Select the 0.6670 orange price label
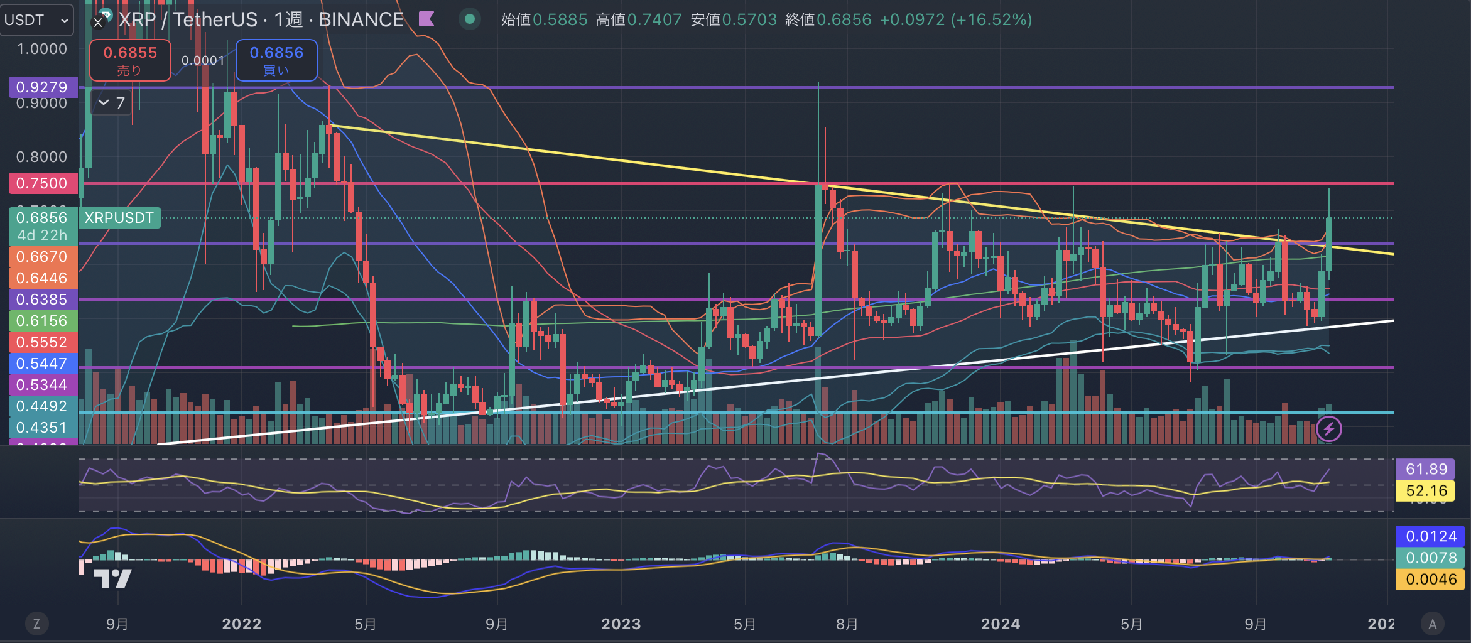This screenshot has height=643, width=1471. point(43,257)
